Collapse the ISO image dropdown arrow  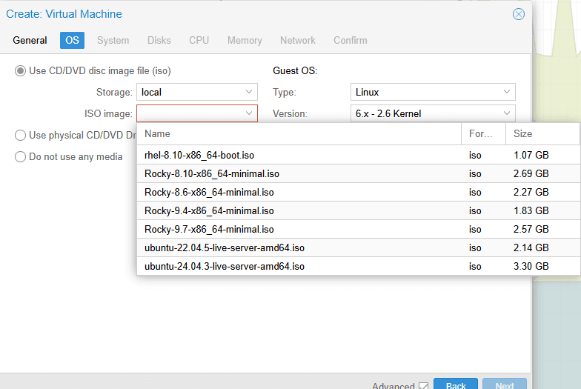coord(249,113)
